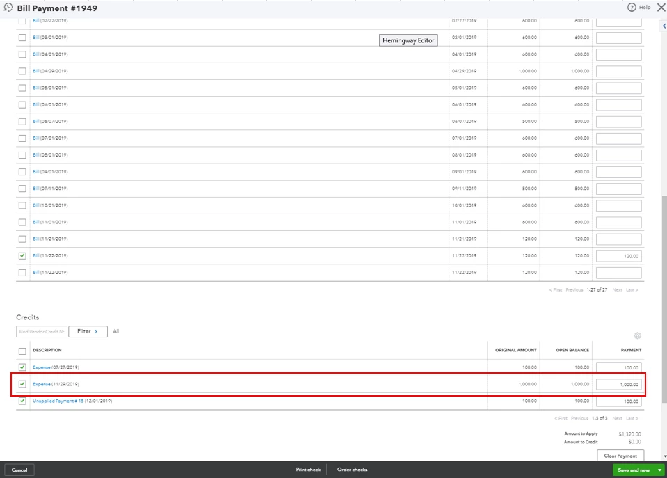The width and height of the screenshot is (667, 478).
Task: Click the Cancel button
Action: [x=19, y=470]
